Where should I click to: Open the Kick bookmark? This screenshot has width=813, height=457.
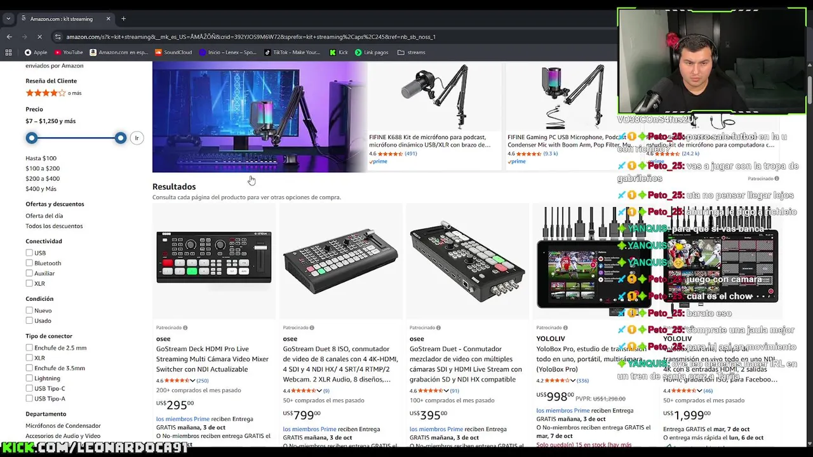click(339, 52)
